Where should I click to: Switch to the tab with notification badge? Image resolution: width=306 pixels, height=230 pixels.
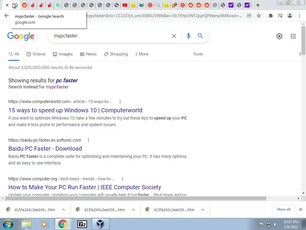click(174, 5)
